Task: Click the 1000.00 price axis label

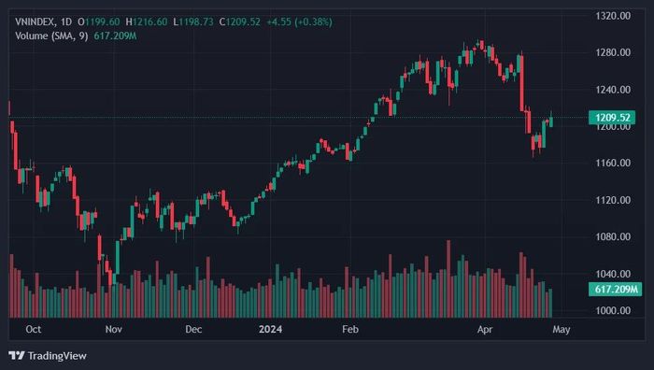Action: (x=613, y=310)
